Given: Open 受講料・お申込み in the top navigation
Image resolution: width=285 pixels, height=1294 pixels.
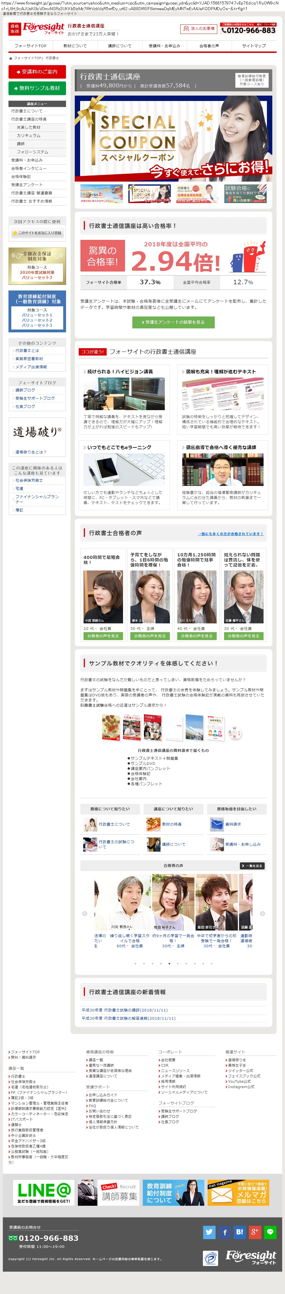Looking at the screenshot, I should tap(164, 46).
